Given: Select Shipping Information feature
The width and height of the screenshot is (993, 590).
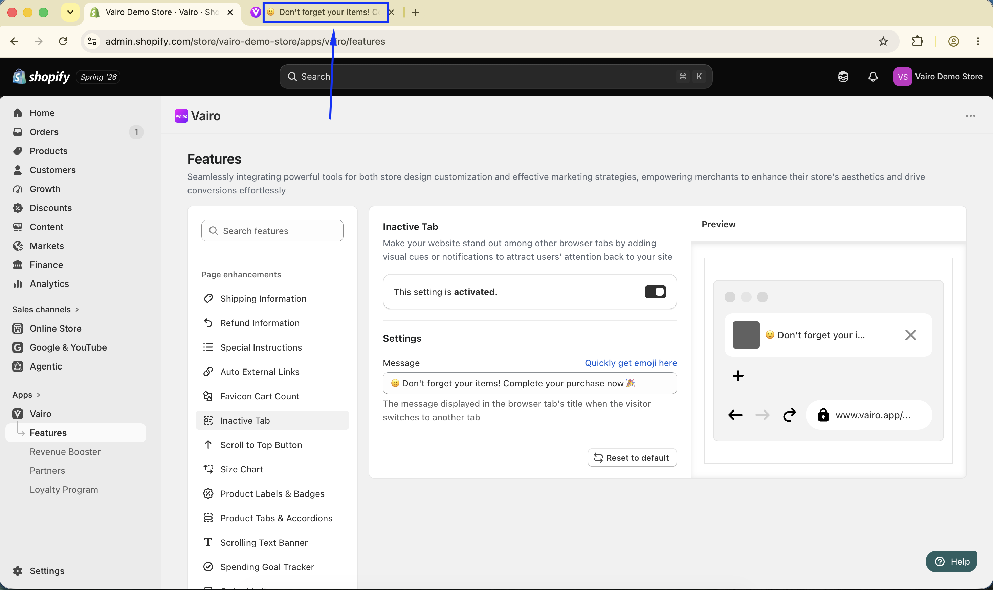Looking at the screenshot, I should pos(272,299).
